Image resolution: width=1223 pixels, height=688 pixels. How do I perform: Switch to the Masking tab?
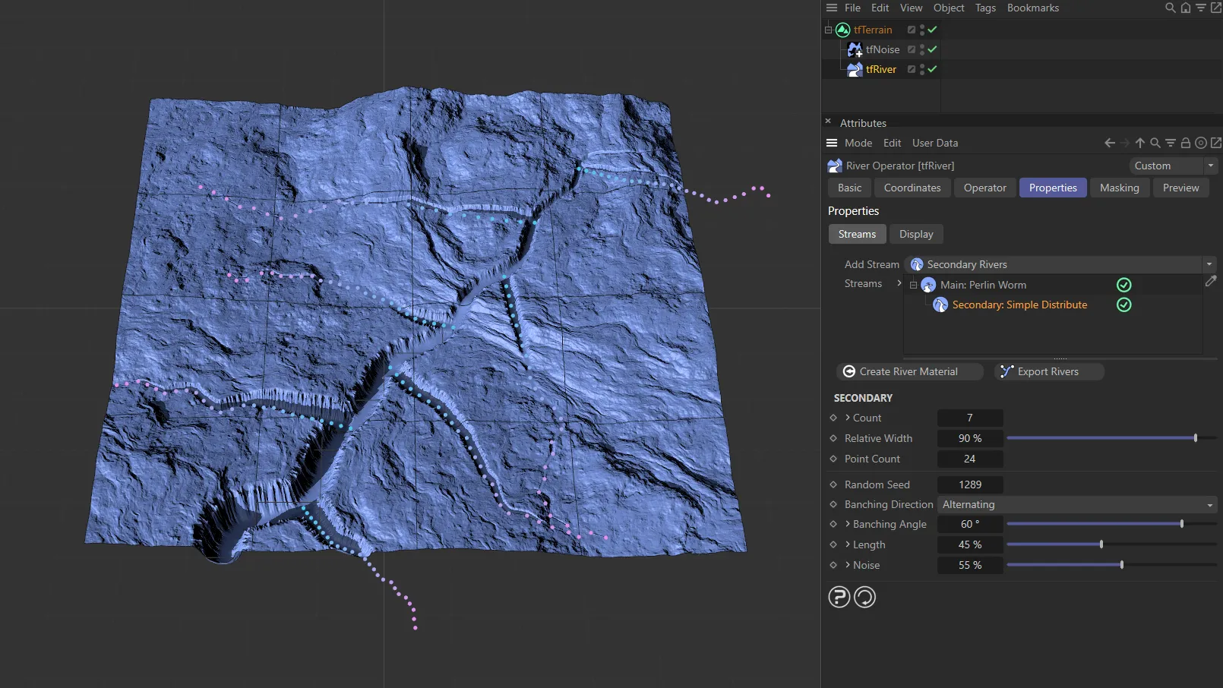pyautogui.click(x=1119, y=188)
